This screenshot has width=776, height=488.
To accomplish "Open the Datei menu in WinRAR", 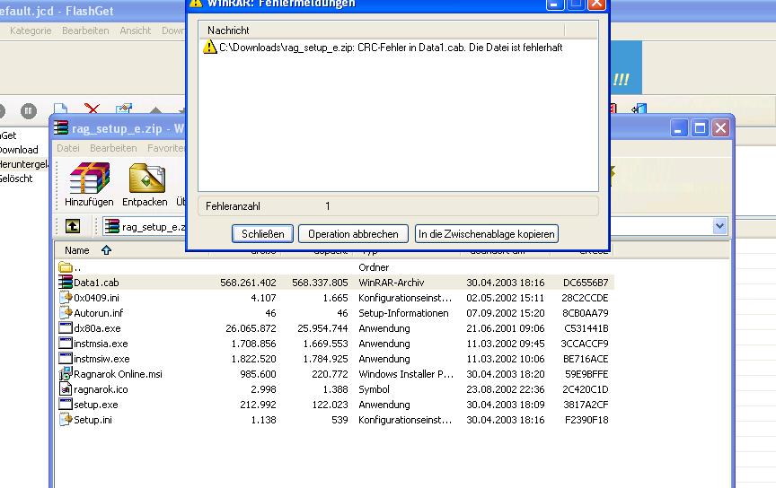I will point(67,148).
